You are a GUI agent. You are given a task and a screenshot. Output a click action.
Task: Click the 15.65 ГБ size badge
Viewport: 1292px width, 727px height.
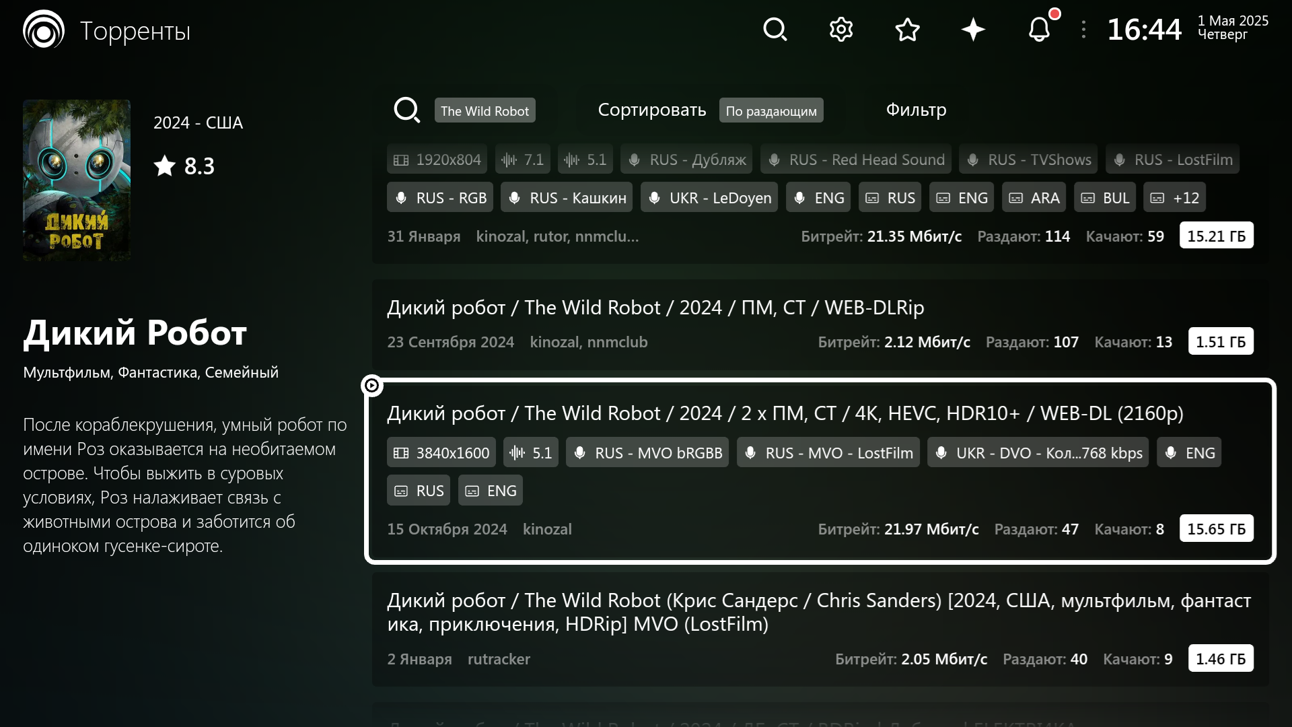[1216, 529]
